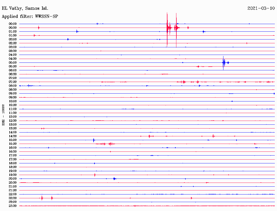The width and height of the screenshot is (277, 211).
Task: Select the 07:30 time label
Action: tap(13, 82)
